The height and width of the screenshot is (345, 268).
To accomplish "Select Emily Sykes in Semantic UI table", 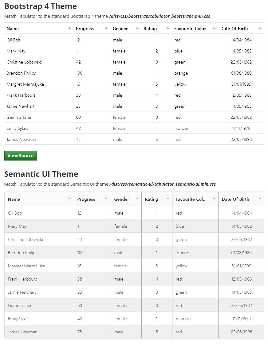I will tap(19, 319).
